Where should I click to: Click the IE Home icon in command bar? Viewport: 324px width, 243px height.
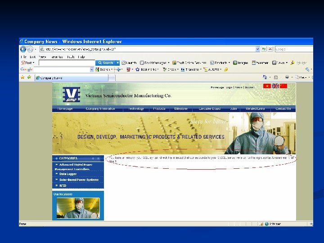point(265,77)
